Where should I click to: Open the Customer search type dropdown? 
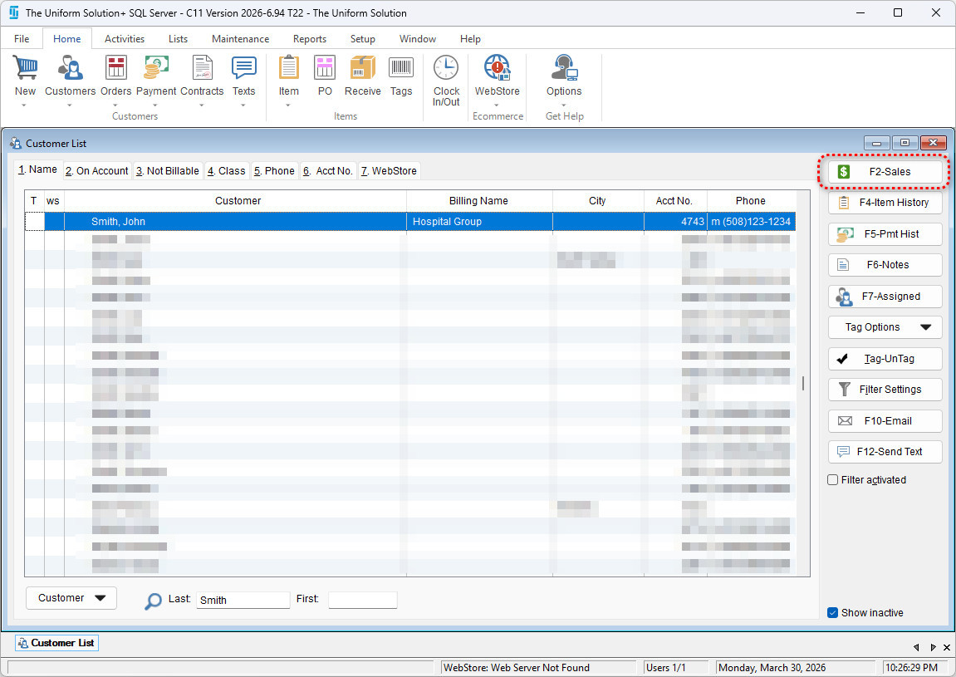(x=71, y=598)
